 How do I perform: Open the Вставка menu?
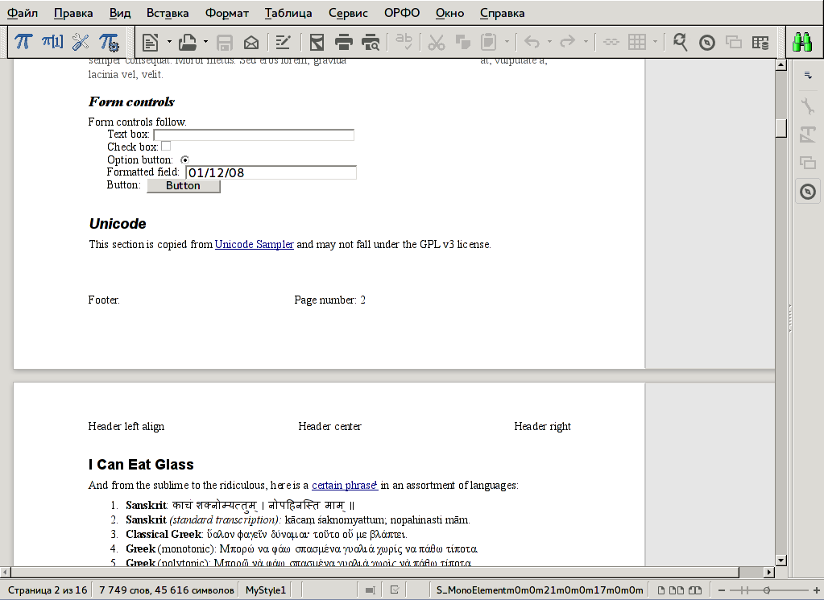[167, 13]
